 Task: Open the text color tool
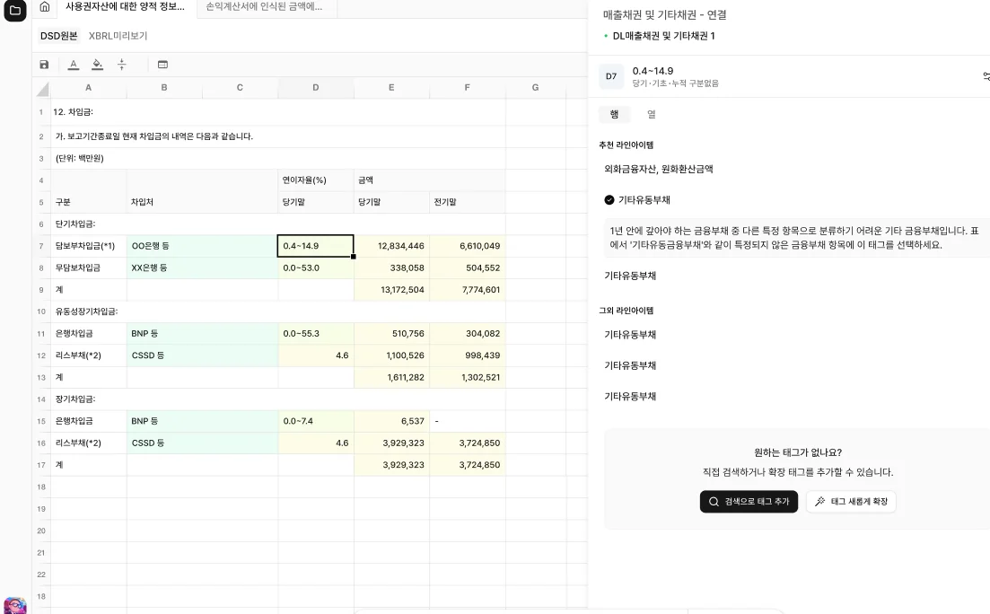point(74,65)
